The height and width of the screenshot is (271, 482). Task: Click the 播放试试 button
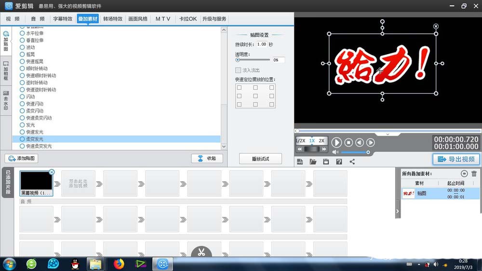(260, 159)
